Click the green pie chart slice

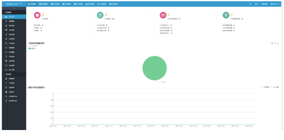pyautogui.click(x=154, y=68)
